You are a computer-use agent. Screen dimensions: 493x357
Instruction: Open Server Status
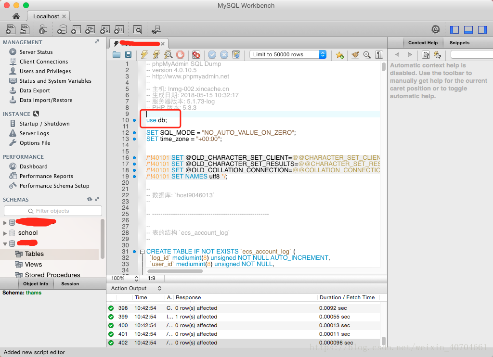click(x=36, y=52)
